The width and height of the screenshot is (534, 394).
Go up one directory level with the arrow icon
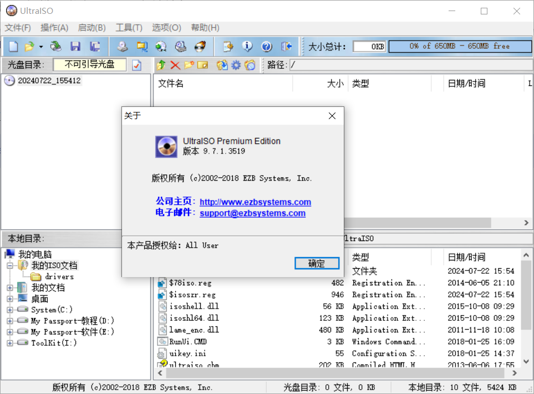161,65
